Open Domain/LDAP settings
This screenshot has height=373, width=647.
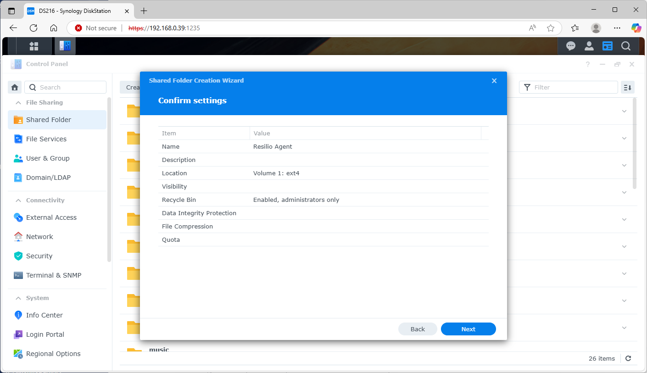click(x=48, y=177)
